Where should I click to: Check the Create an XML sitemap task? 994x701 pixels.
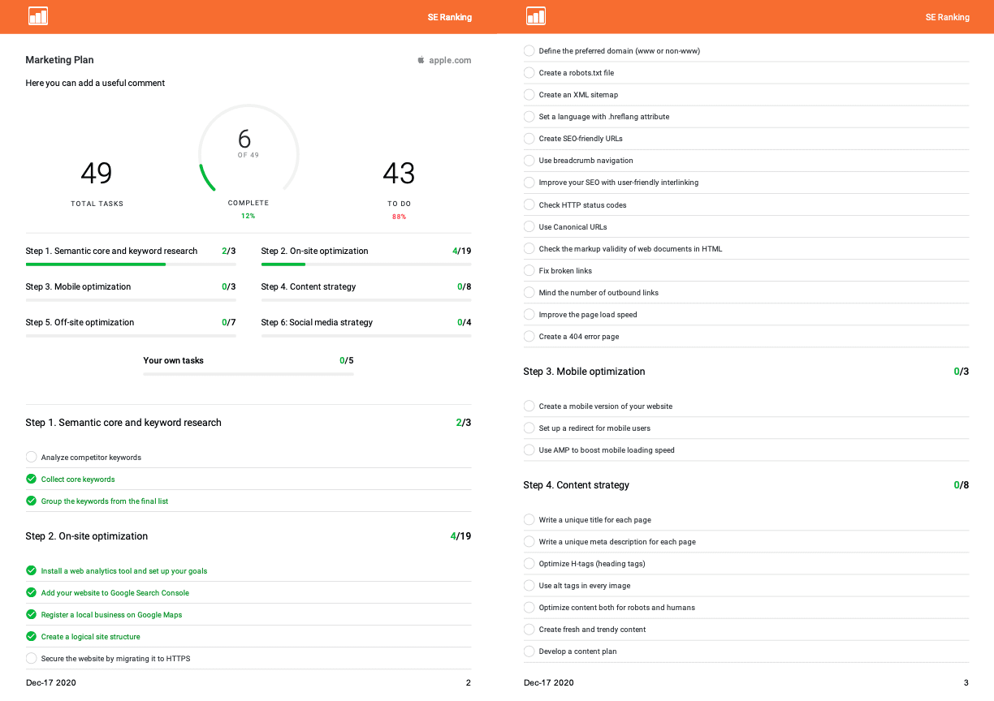tap(529, 94)
